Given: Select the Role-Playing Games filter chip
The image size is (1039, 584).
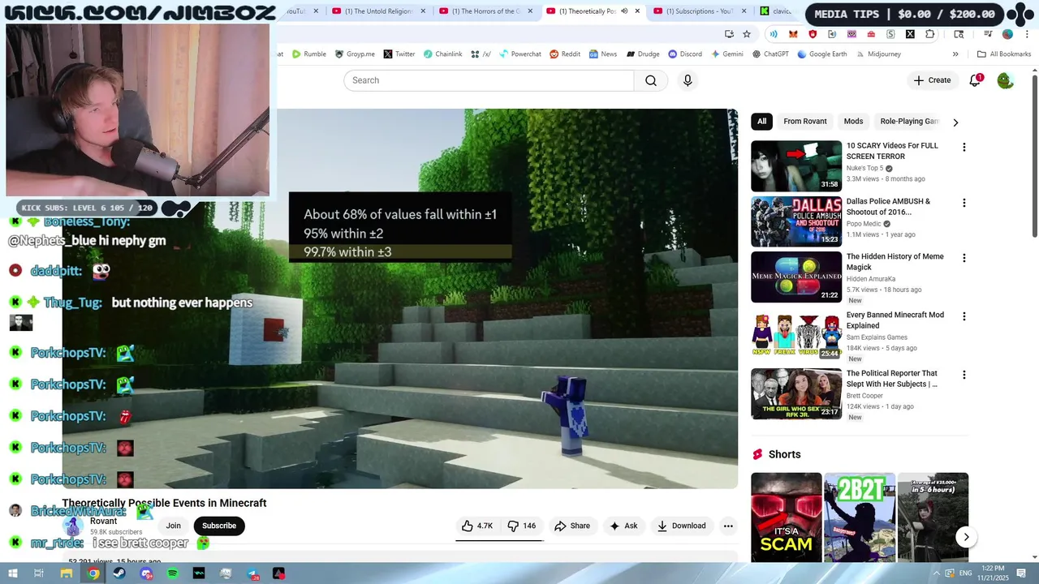Looking at the screenshot, I should 909,122.
